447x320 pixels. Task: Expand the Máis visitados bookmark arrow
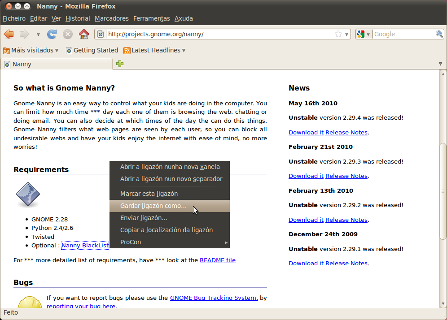pyautogui.click(x=57, y=50)
